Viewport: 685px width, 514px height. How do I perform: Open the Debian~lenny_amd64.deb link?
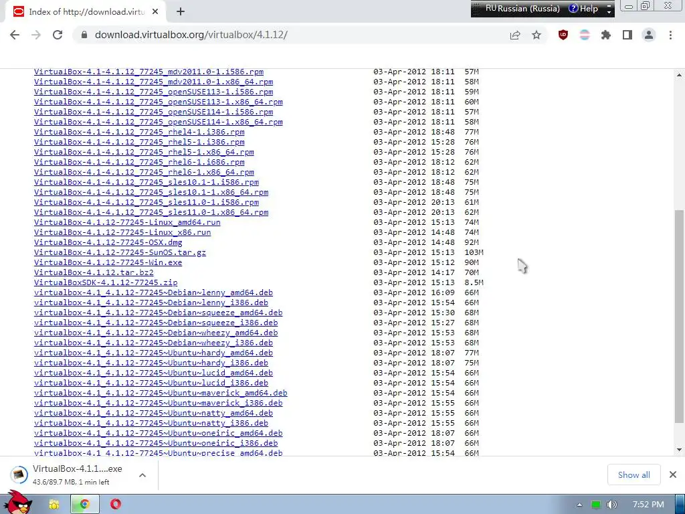coord(153,293)
